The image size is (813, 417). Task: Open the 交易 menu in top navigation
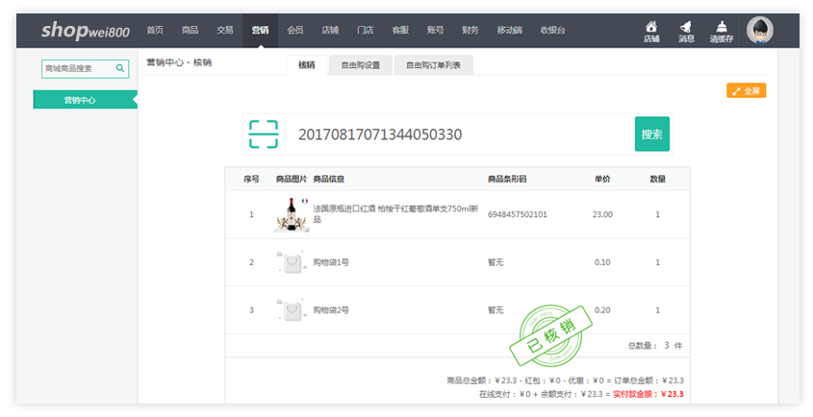pyautogui.click(x=225, y=30)
